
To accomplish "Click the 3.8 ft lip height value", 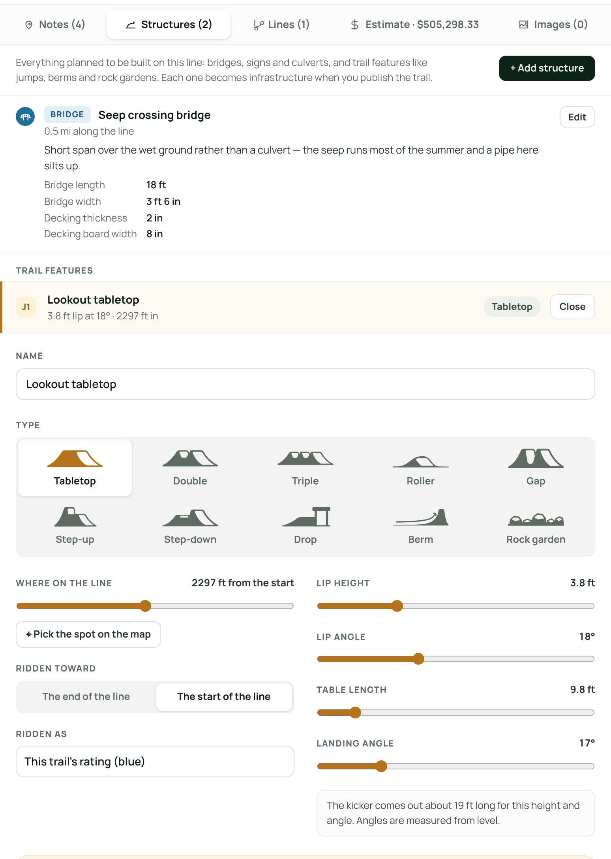I will click(583, 583).
